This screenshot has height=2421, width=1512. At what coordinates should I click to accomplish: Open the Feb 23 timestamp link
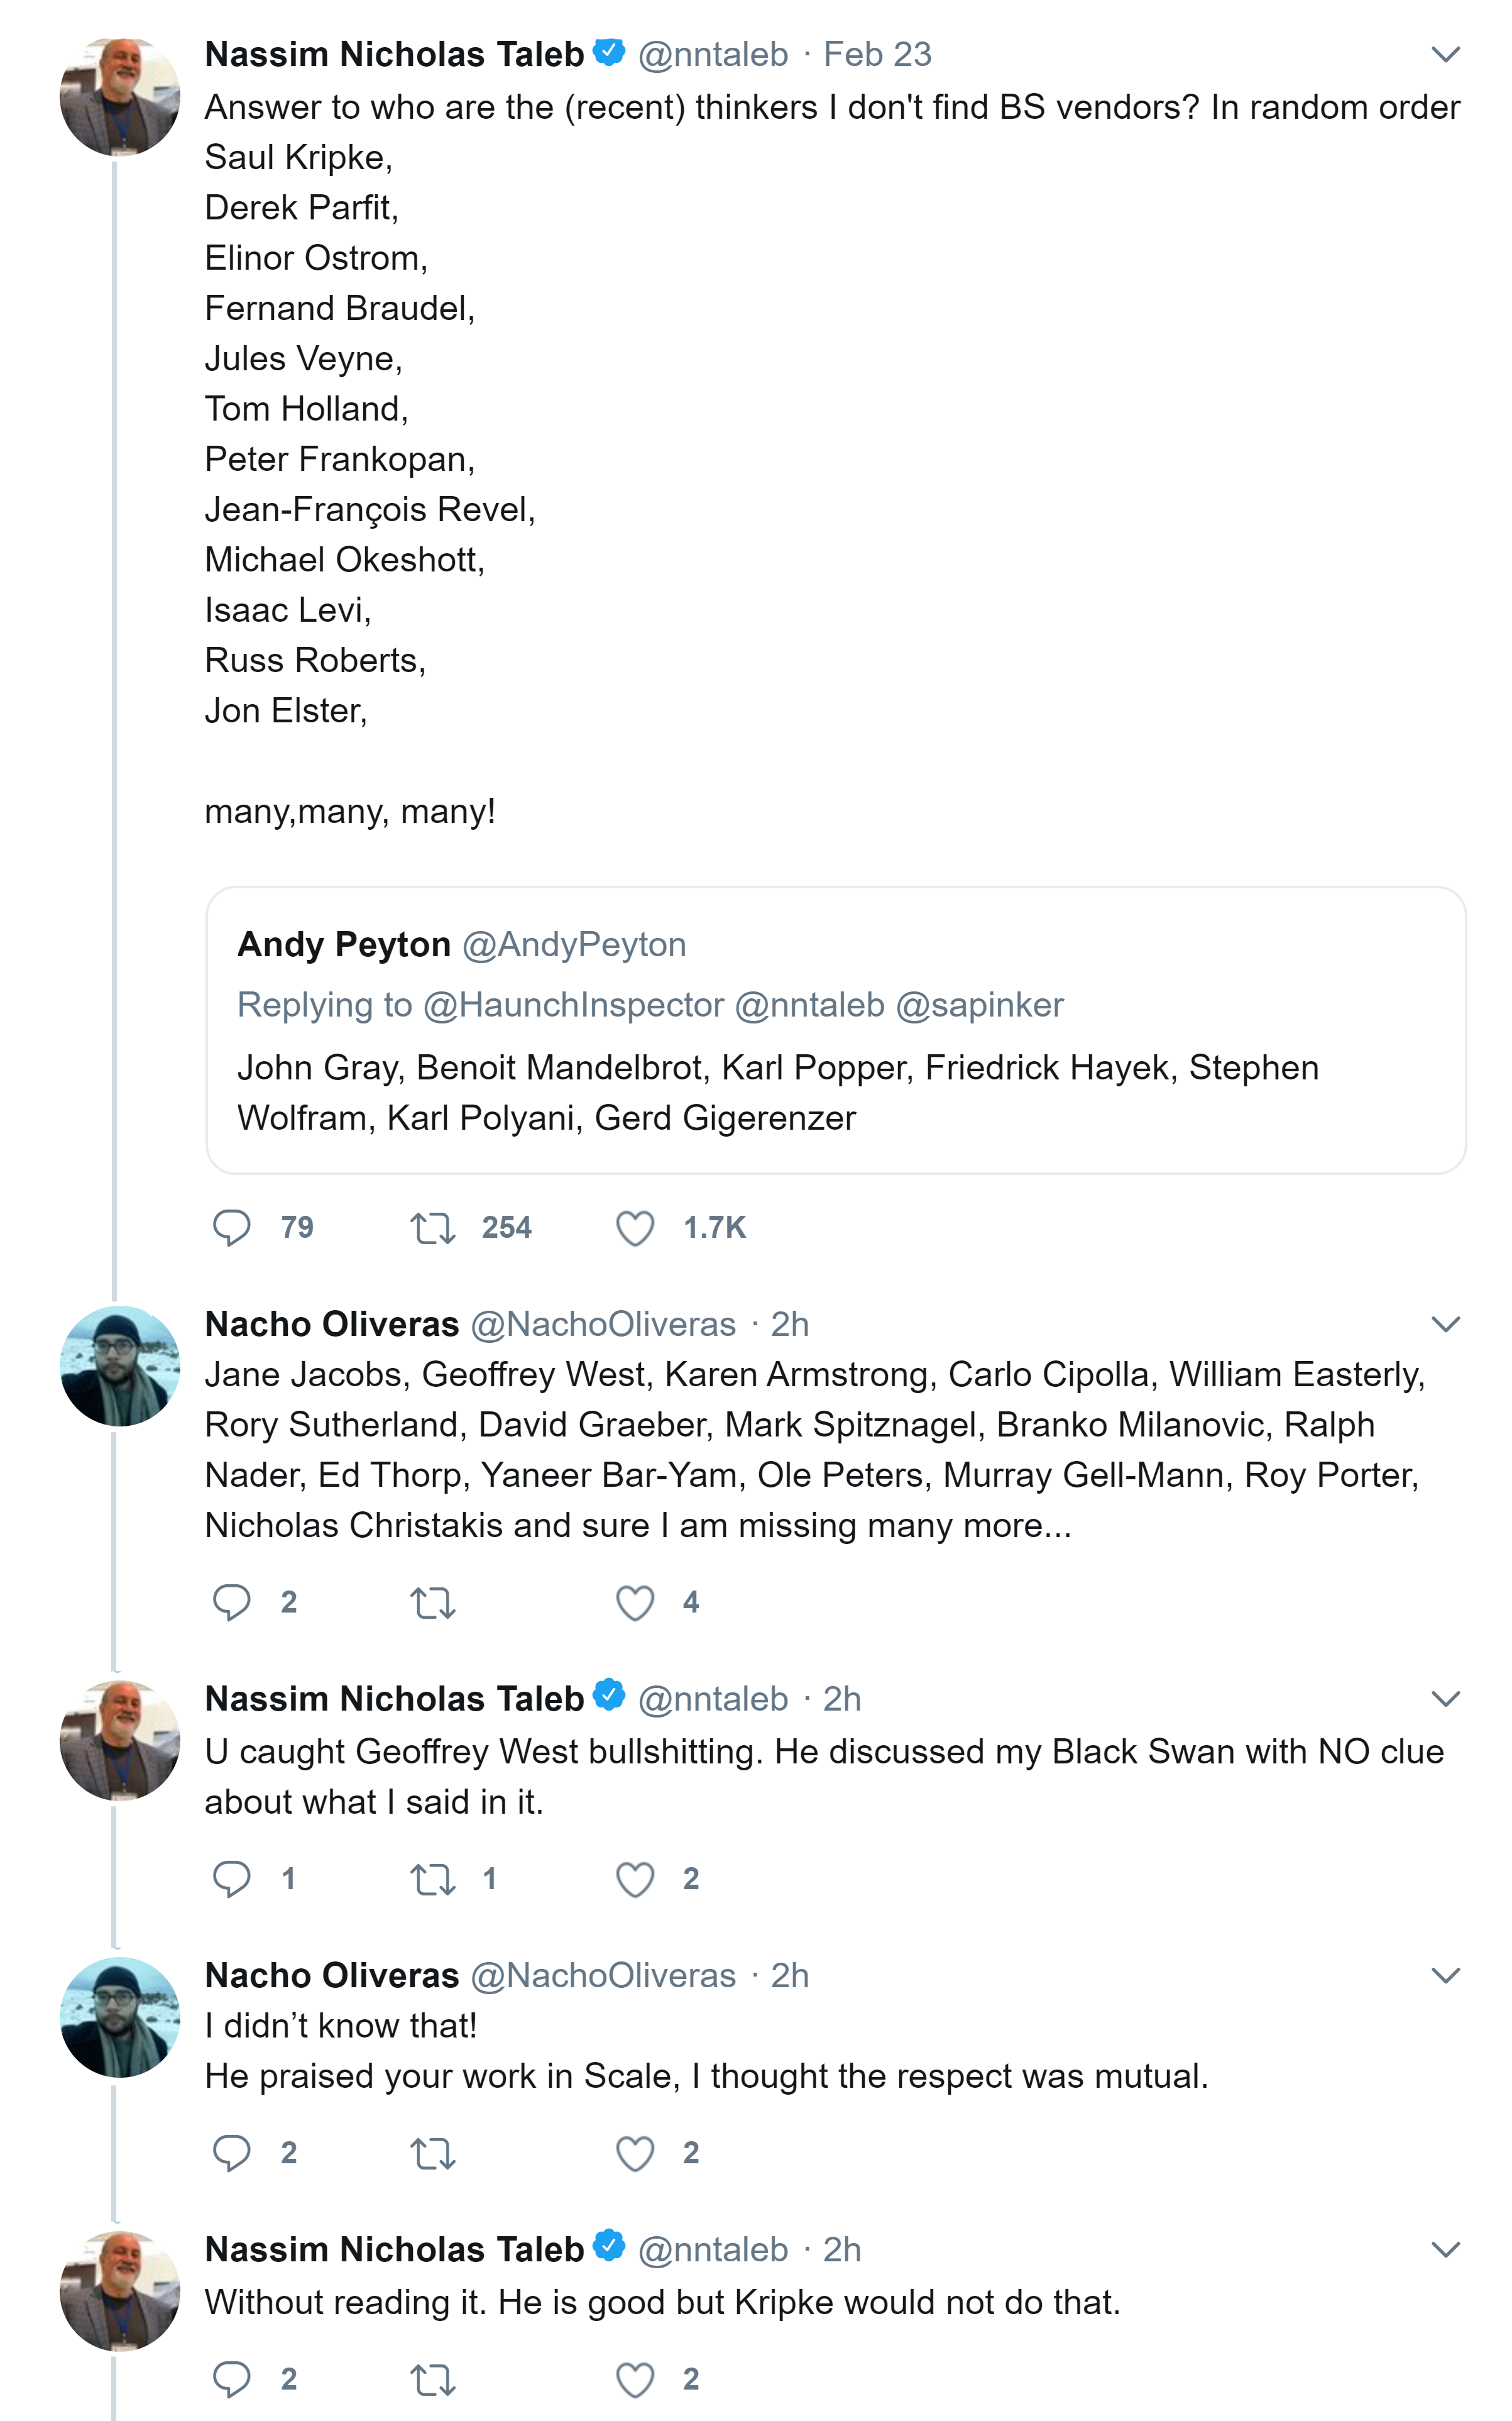pos(877,54)
